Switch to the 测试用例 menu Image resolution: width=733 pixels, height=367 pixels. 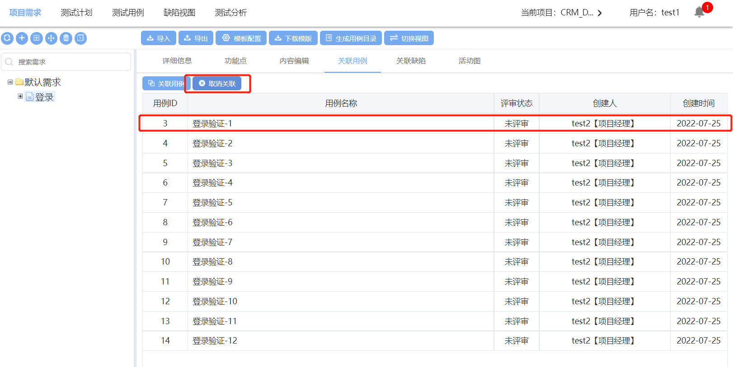(128, 13)
